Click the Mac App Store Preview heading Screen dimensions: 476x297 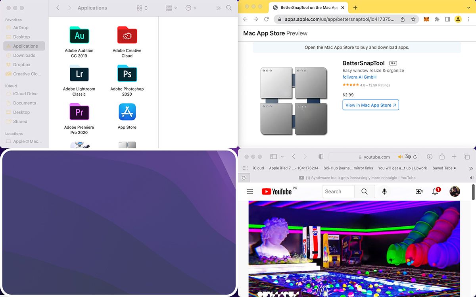[x=275, y=33]
